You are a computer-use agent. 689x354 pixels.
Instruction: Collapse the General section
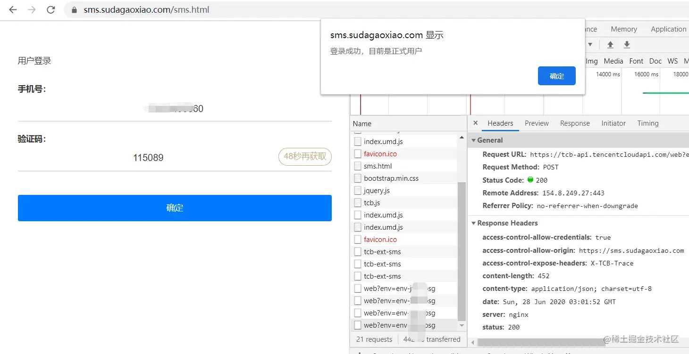pos(474,140)
